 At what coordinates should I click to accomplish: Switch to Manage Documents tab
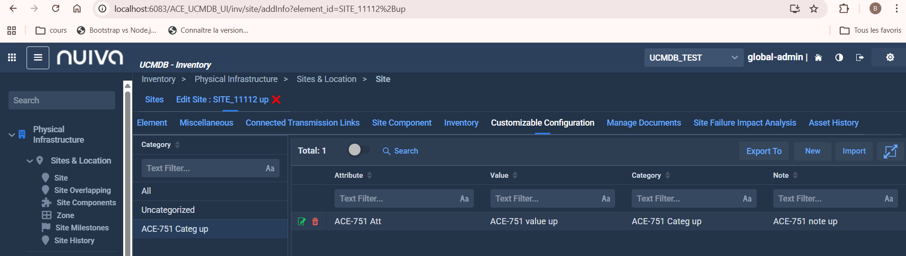click(643, 123)
